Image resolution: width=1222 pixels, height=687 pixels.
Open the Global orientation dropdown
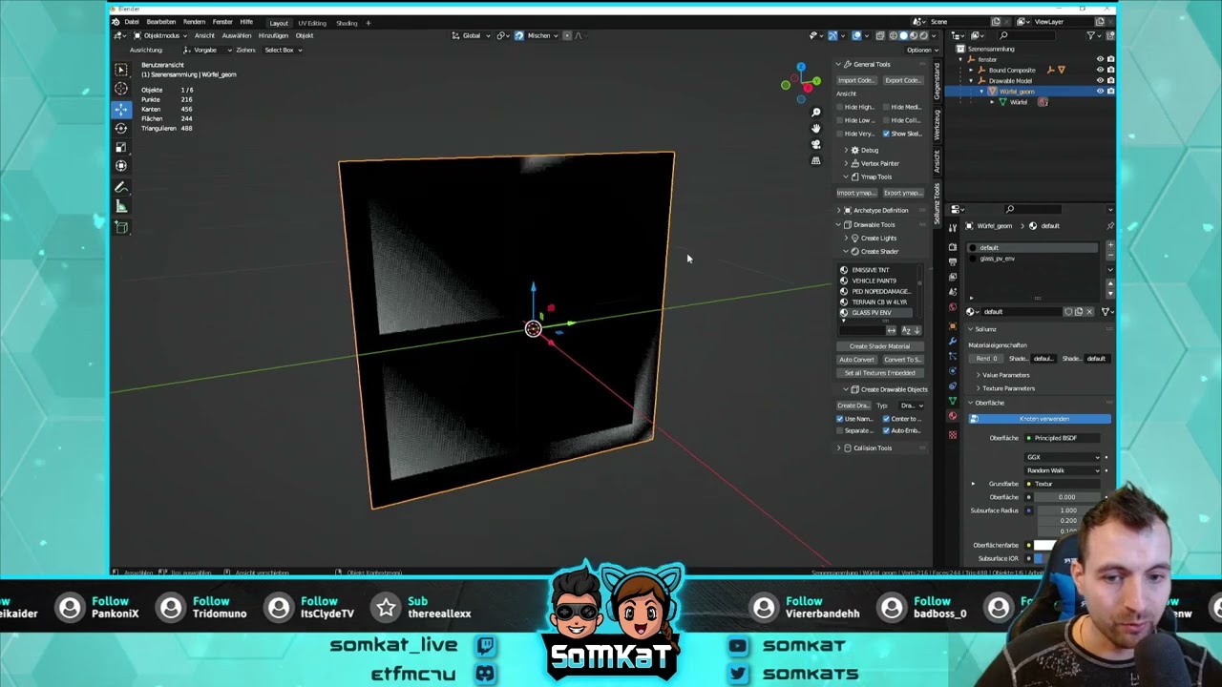472,35
